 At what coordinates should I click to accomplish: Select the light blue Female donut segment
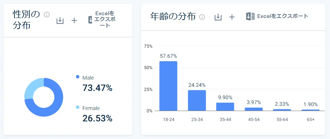coord(32,88)
